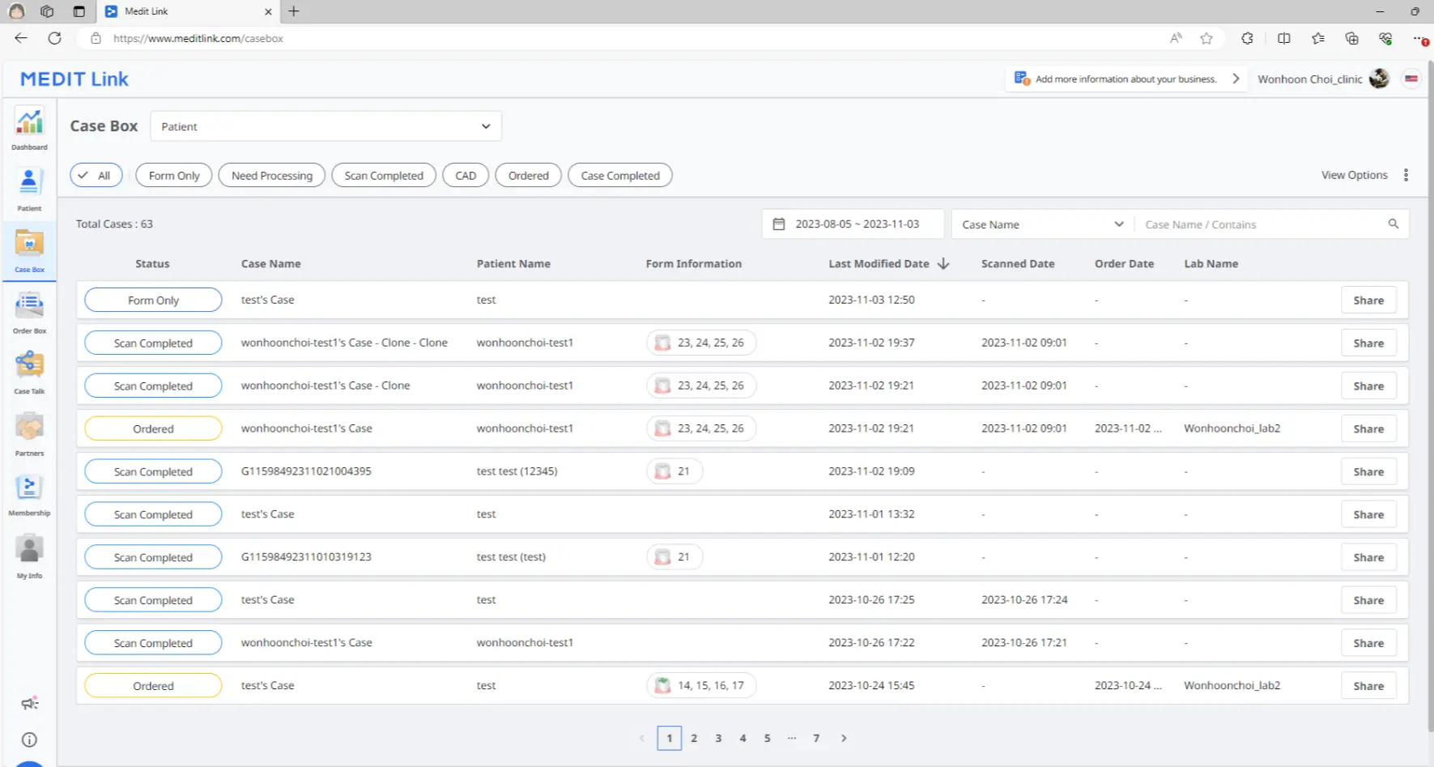Click Ordered status of wonhoonchoi-test1's Case
Image resolution: width=1434 pixels, height=767 pixels.
tap(153, 428)
